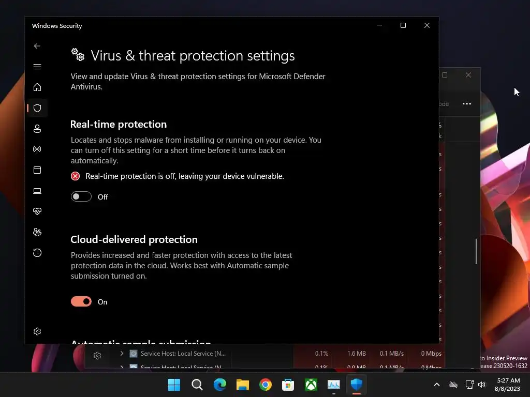
Task: Click the Task Manager scrollbar thumb
Action: pyautogui.click(x=476, y=252)
